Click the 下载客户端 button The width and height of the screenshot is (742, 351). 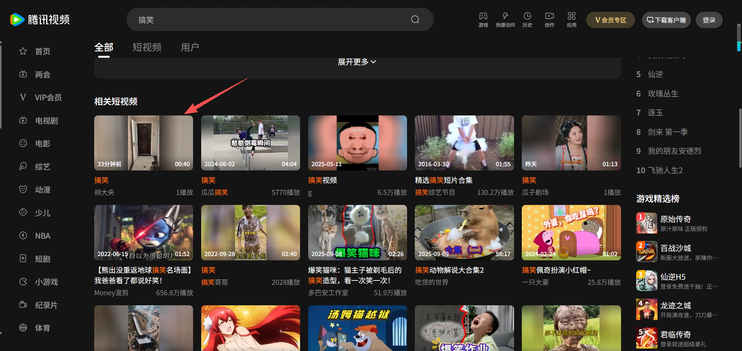[x=666, y=20]
